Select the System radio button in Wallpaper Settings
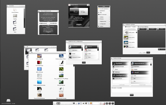This screenshot has width=166, height=105. click(x=132, y=27)
